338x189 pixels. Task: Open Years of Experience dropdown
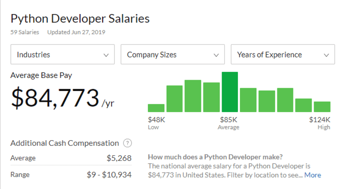click(283, 54)
